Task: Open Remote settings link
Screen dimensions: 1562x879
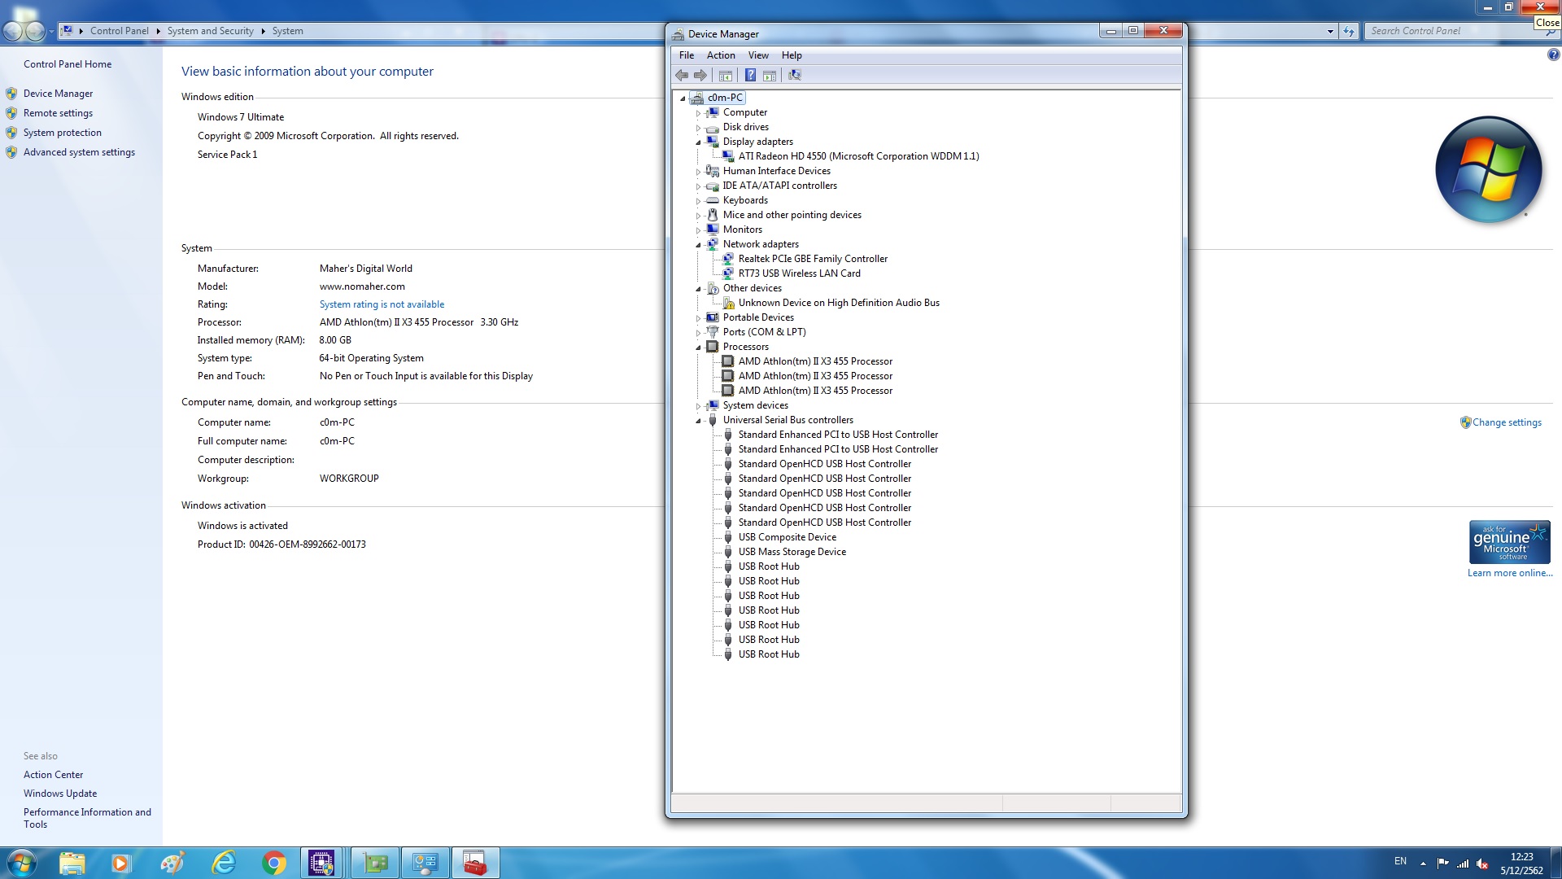Action: [x=58, y=113]
